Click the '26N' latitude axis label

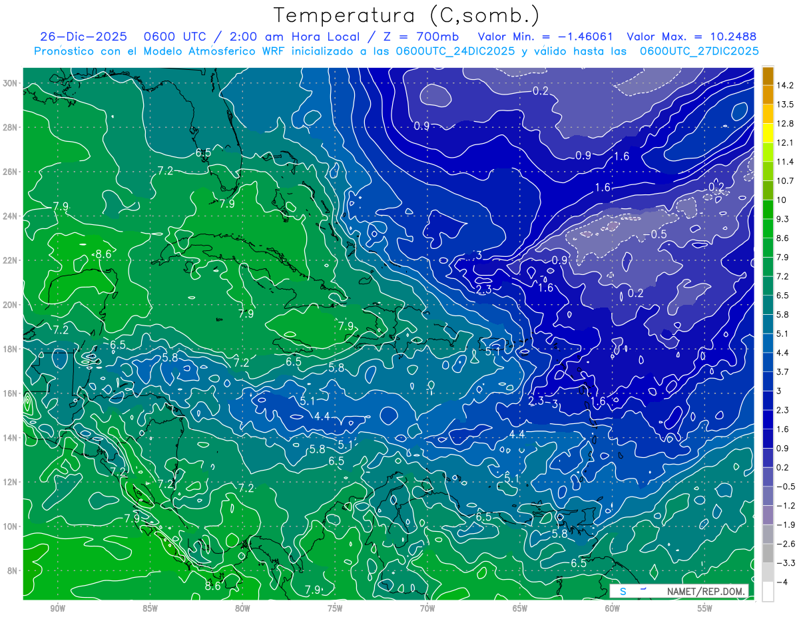[10, 172]
